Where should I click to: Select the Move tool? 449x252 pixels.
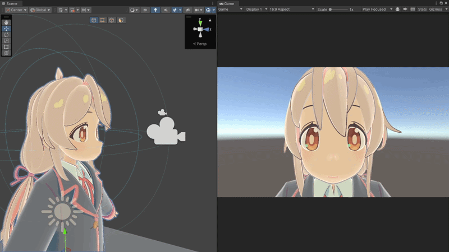(6, 29)
